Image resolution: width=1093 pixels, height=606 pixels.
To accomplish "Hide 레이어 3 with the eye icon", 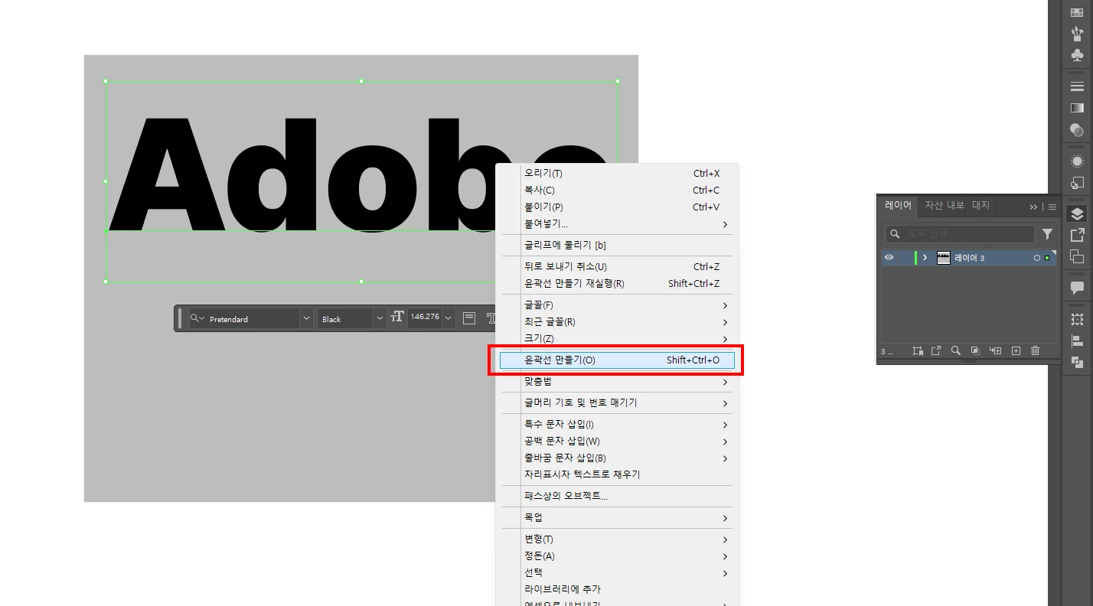I will [889, 258].
